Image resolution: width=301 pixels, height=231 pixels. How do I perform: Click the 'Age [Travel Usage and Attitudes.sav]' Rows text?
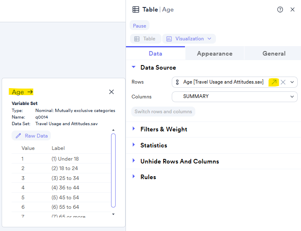click(223, 82)
